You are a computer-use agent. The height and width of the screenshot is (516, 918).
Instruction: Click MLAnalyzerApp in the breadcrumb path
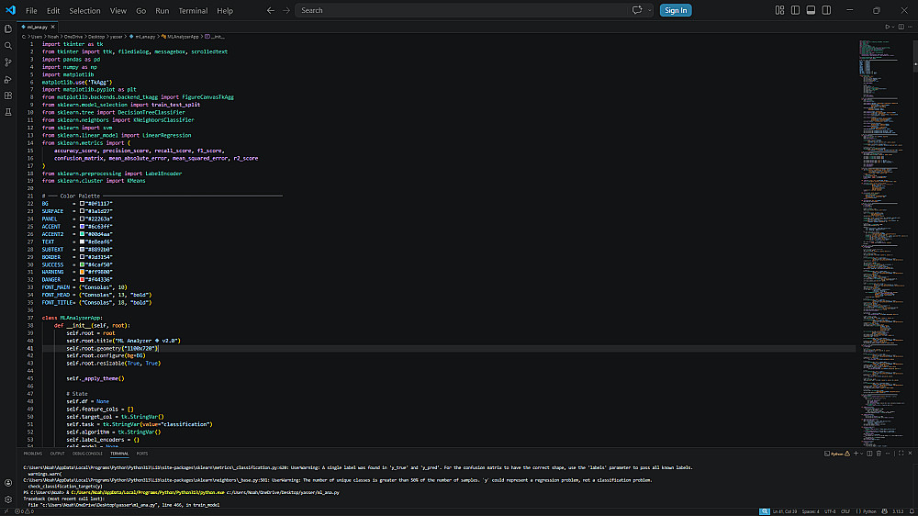tap(181, 35)
